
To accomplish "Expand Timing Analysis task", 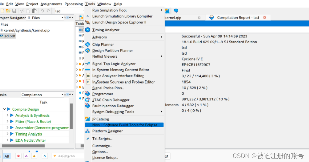I will [x=7, y=134].
